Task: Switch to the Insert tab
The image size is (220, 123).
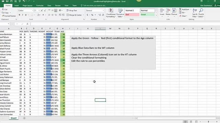Action: [16, 5]
